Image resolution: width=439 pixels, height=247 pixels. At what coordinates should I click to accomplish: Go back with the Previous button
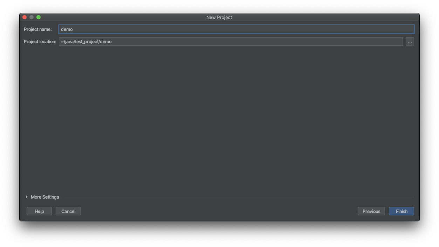(371, 211)
